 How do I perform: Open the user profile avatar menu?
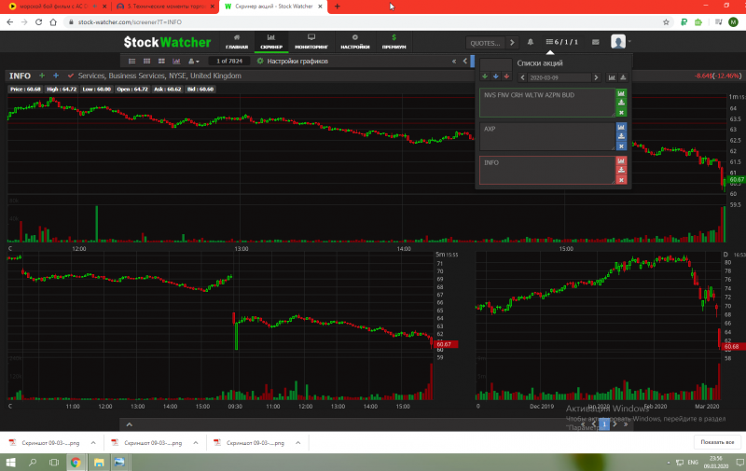coord(618,42)
